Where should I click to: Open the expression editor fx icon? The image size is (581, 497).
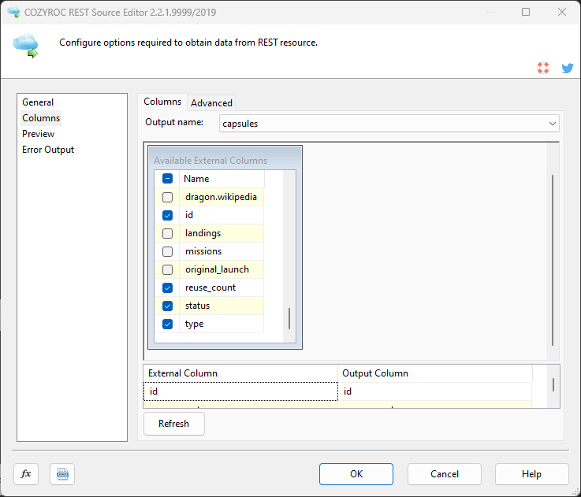(x=26, y=473)
